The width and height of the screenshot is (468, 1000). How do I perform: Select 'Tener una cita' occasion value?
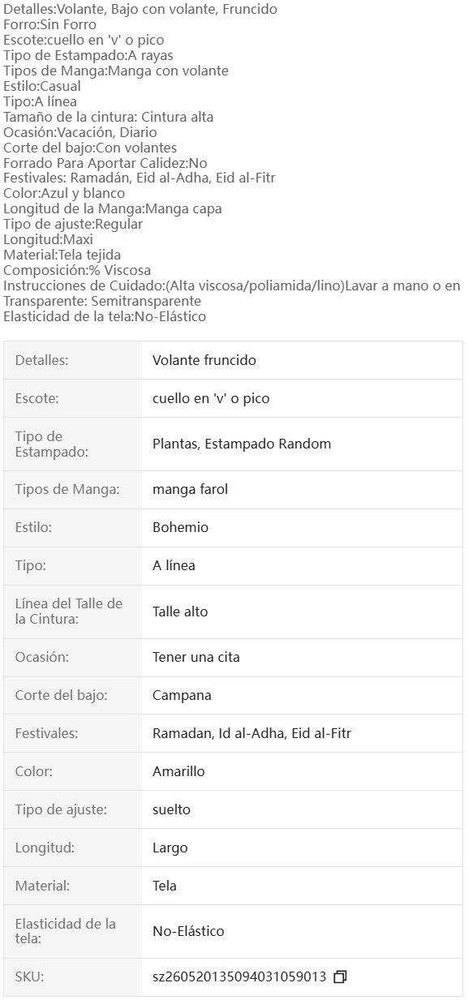[x=196, y=657]
